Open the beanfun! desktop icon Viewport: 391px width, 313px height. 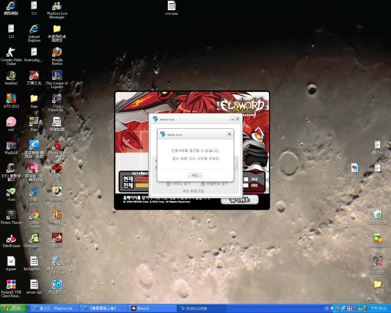point(11,75)
